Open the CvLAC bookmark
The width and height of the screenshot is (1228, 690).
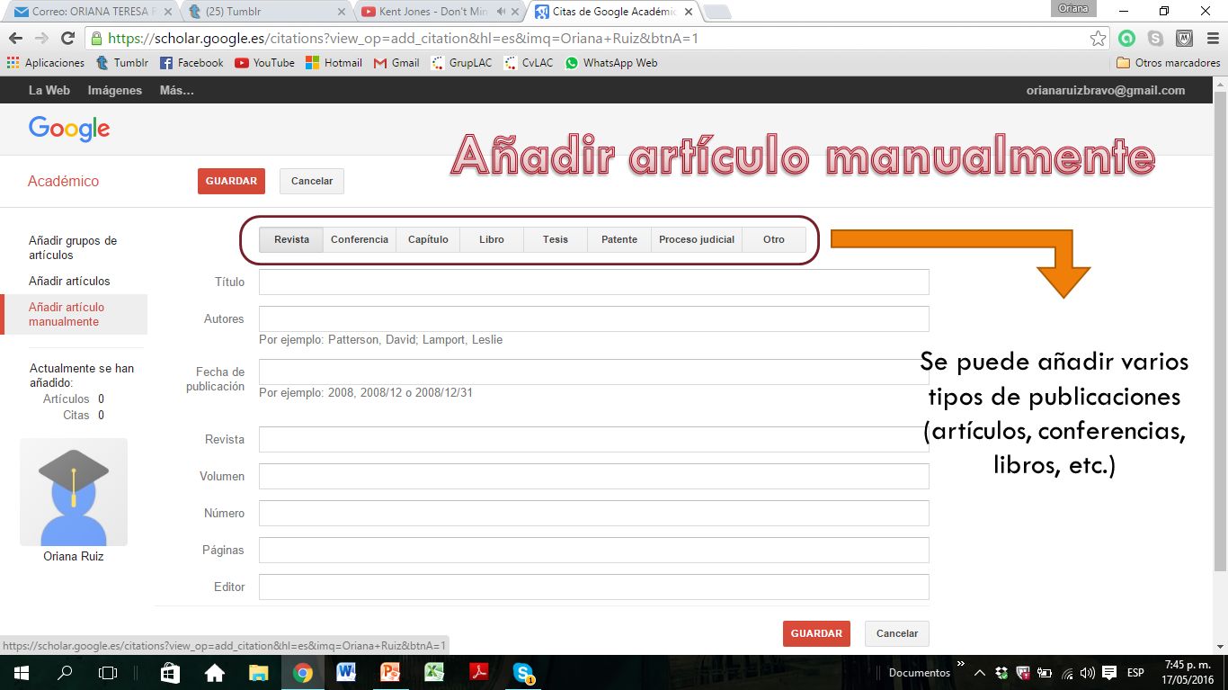coord(529,63)
